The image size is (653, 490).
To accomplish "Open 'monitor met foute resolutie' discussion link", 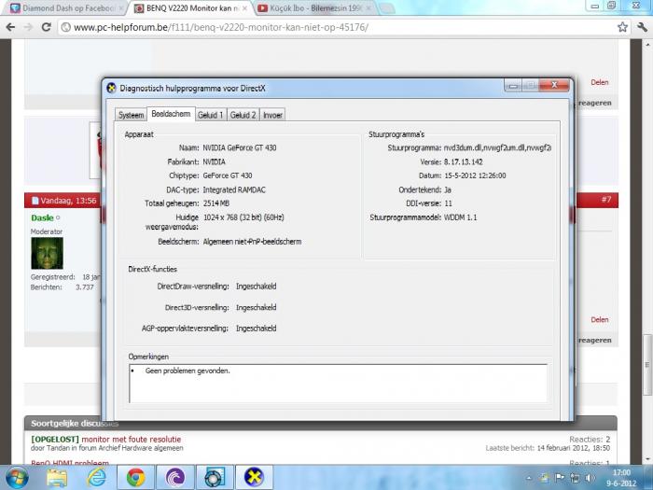I will (x=132, y=440).
